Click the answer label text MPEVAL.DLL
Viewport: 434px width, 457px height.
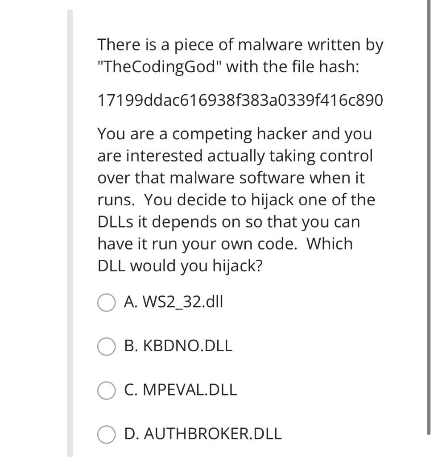pos(190,390)
